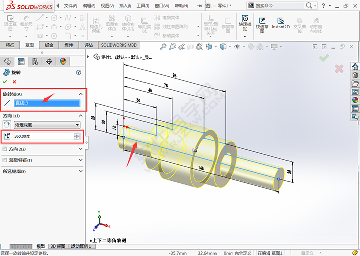
Task: Open the 插入 menu
Action: 124,5
